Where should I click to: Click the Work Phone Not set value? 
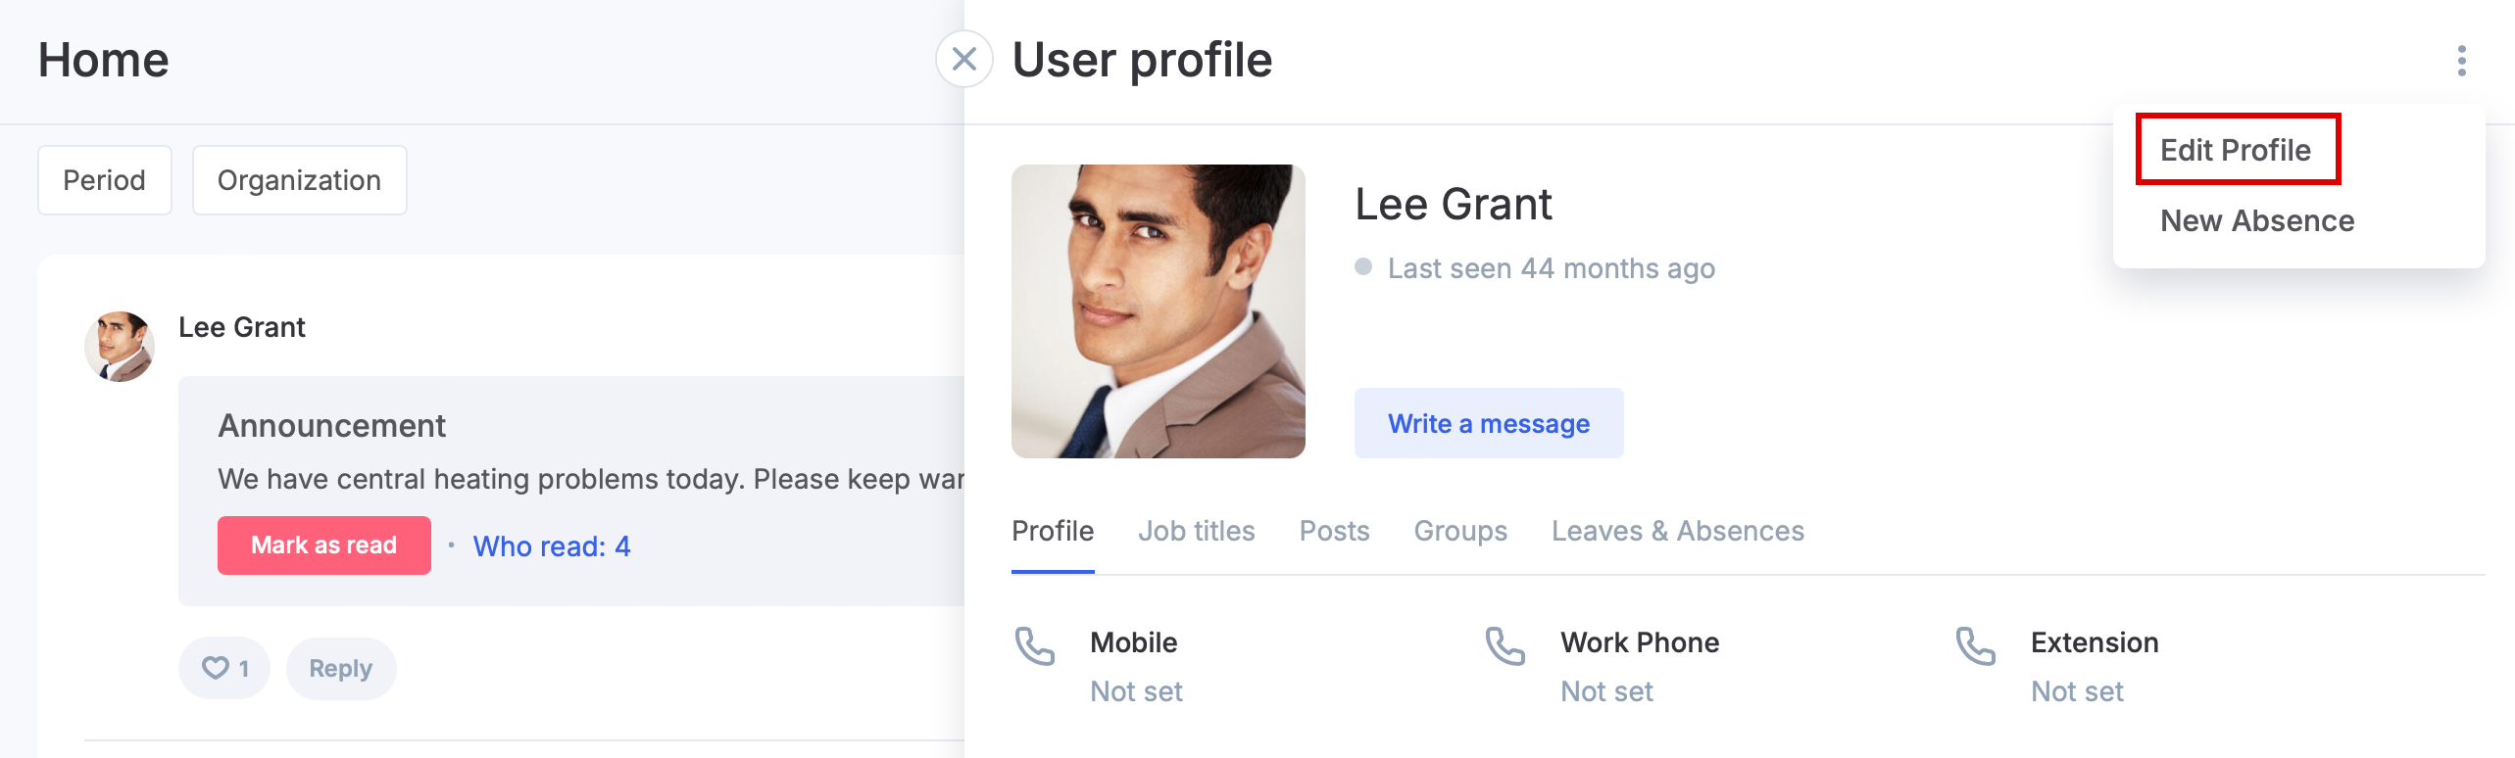click(x=1607, y=691)
